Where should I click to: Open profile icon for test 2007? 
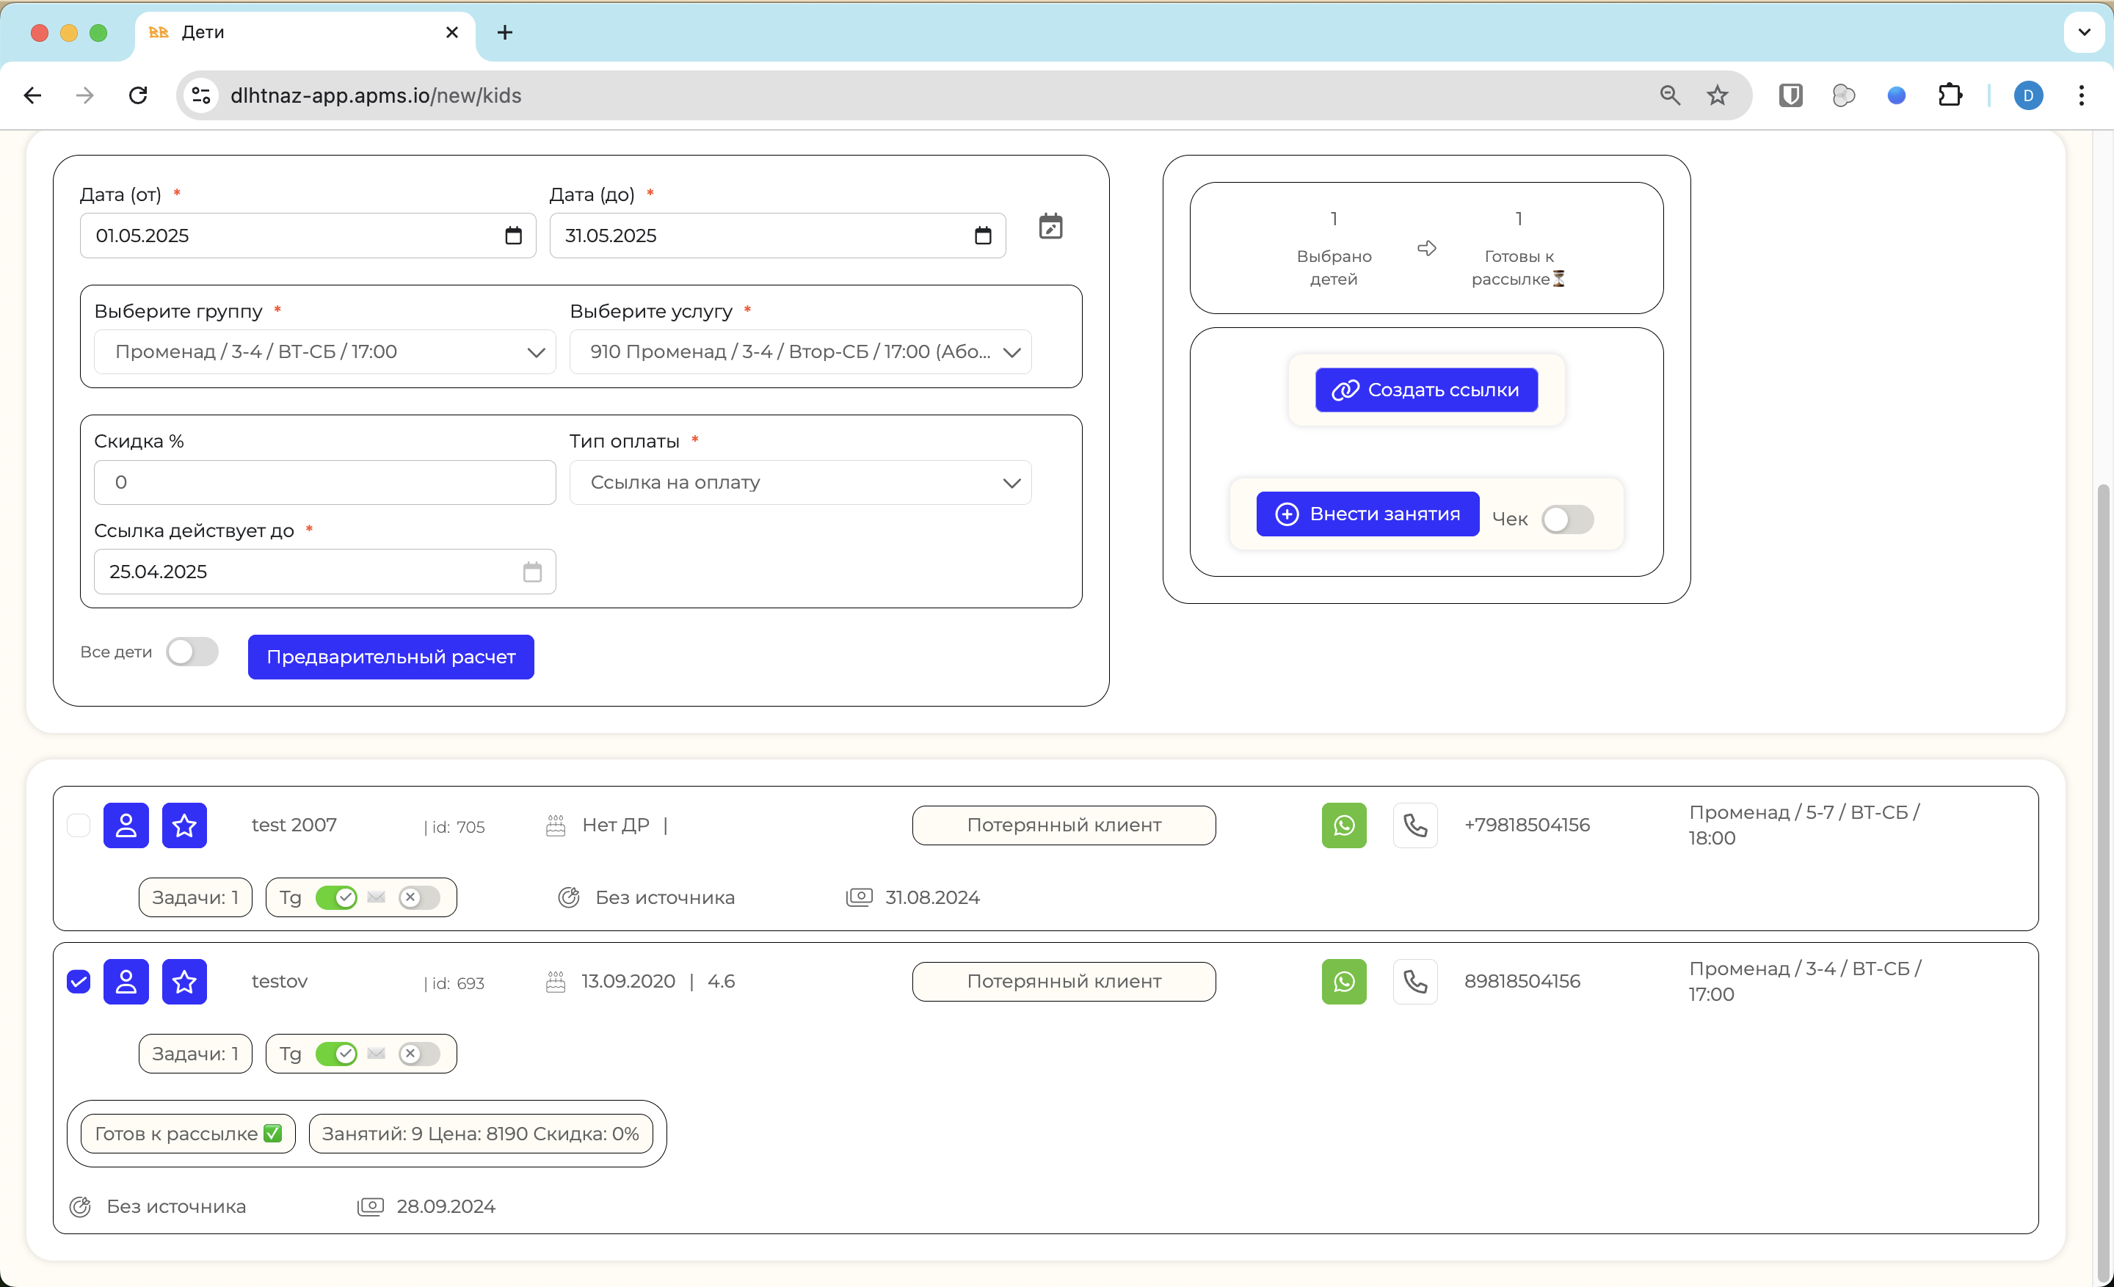coord(126,825)
